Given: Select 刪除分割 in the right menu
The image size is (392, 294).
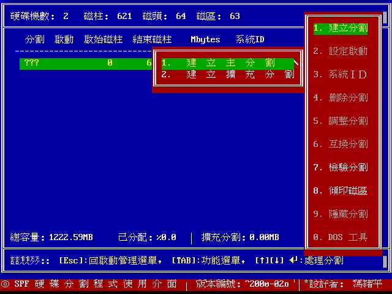Looking at the screenshot, I should coord(341,98).
